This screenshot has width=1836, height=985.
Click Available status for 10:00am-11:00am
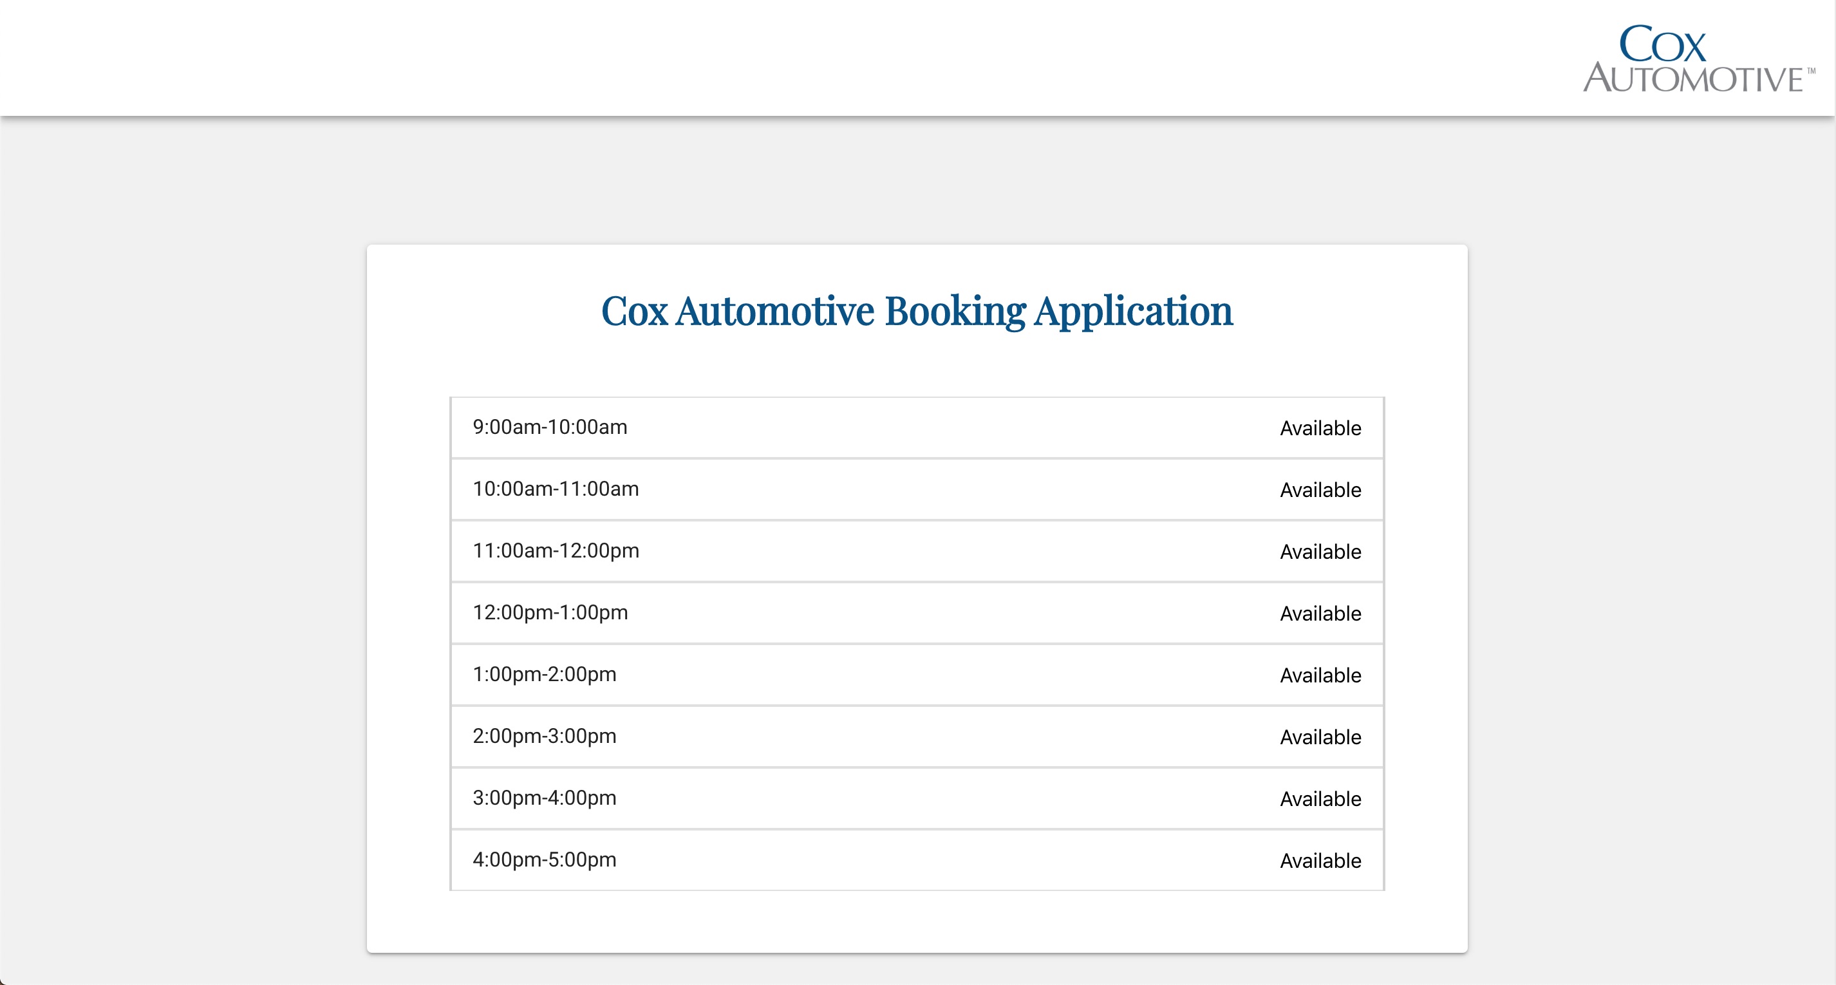tap(1321, 491)
